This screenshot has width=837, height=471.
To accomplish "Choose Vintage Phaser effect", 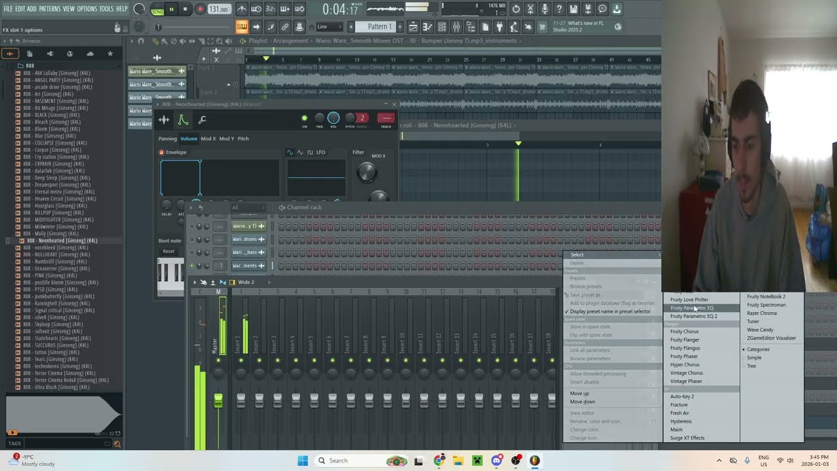I will (x=686, y=381).
